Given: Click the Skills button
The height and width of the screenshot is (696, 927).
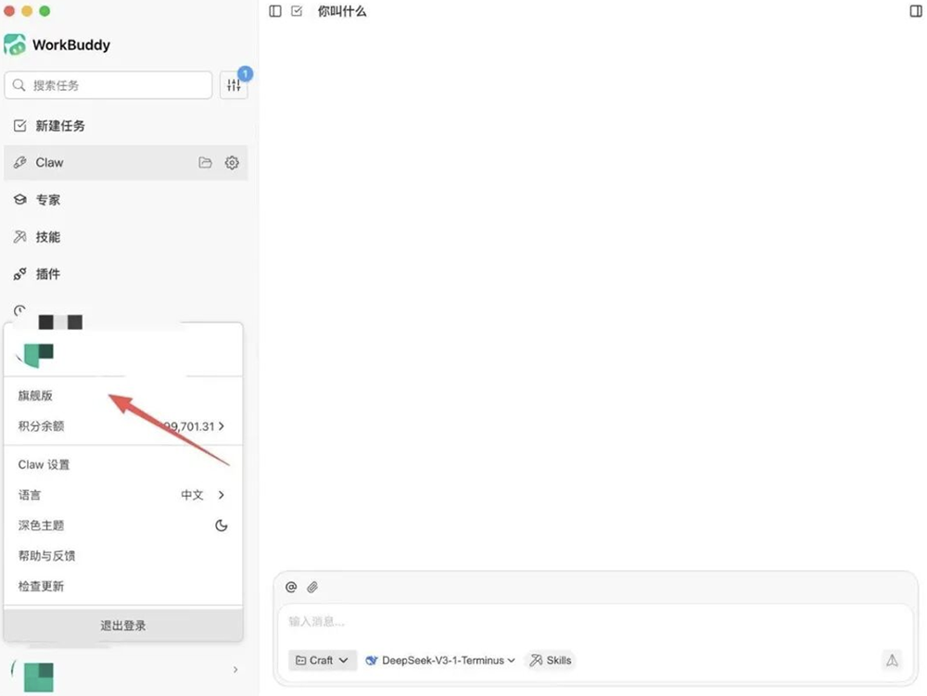Looking at the screenshot, I should pos(551,661).
